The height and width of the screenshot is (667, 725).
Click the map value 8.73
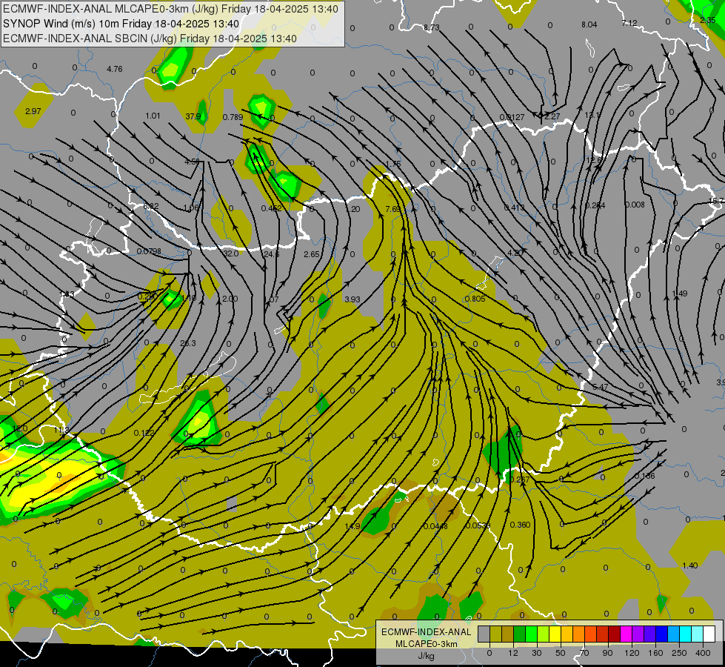[x=432, y=27]
